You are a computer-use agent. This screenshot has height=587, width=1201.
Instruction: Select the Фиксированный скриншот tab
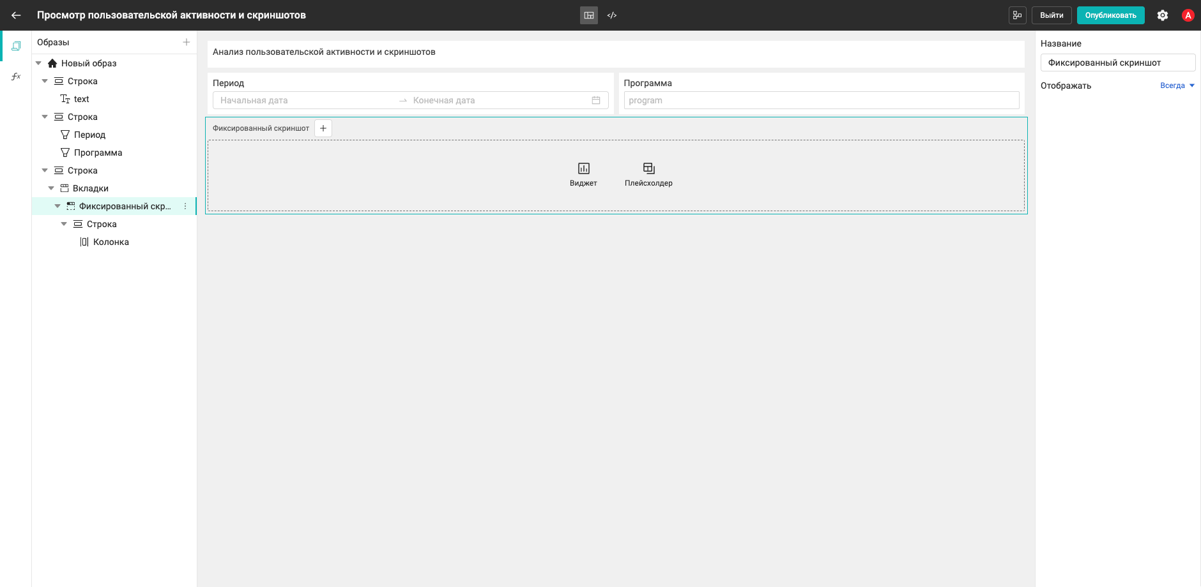(261, 128)
